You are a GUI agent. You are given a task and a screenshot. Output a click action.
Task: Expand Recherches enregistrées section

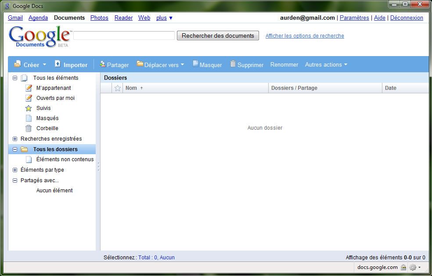point(15,139)
